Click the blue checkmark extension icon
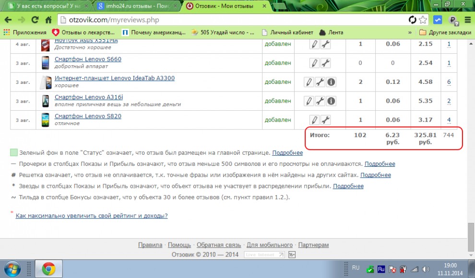The height and width of the screenshot is (278, 475). [x=438, y=20]
